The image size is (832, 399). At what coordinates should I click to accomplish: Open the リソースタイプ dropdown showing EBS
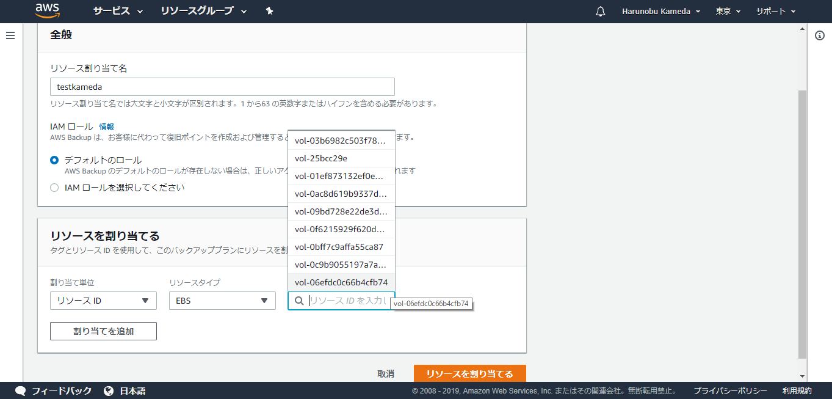pos(222,301)
